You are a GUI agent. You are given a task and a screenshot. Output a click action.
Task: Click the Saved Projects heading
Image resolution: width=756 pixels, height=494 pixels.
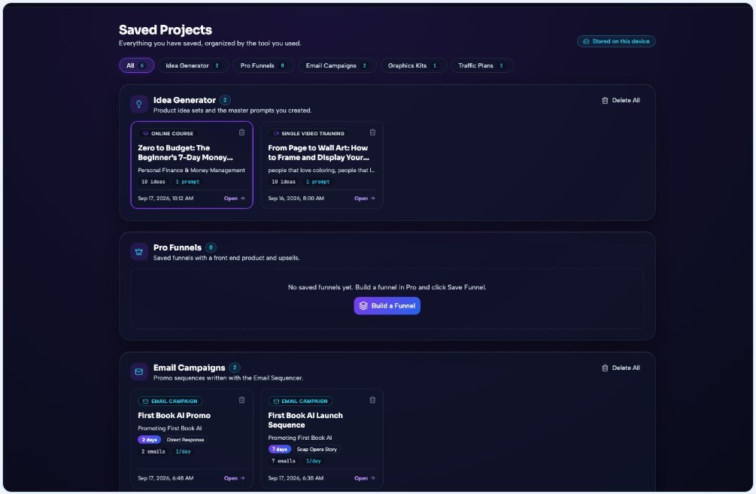click(x=165, y=30)
